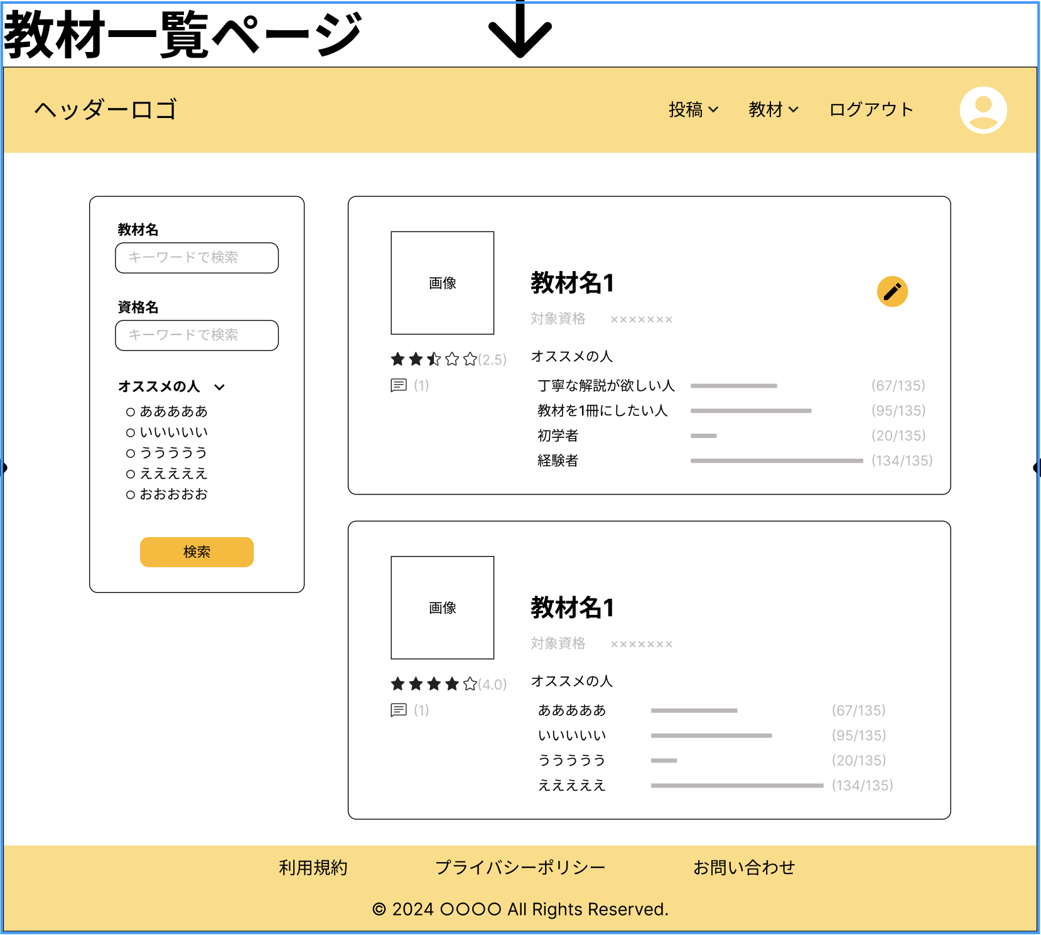Click the pencil edit icon on 教材名1 card
This screenshot has height=935, width=1041.
[893, 291]
